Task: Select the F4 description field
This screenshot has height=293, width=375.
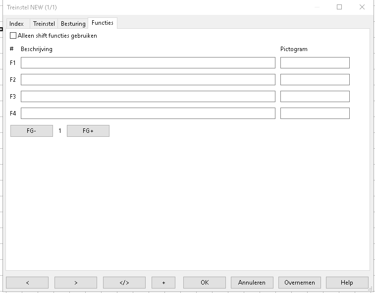Action: tap(148, 113)
